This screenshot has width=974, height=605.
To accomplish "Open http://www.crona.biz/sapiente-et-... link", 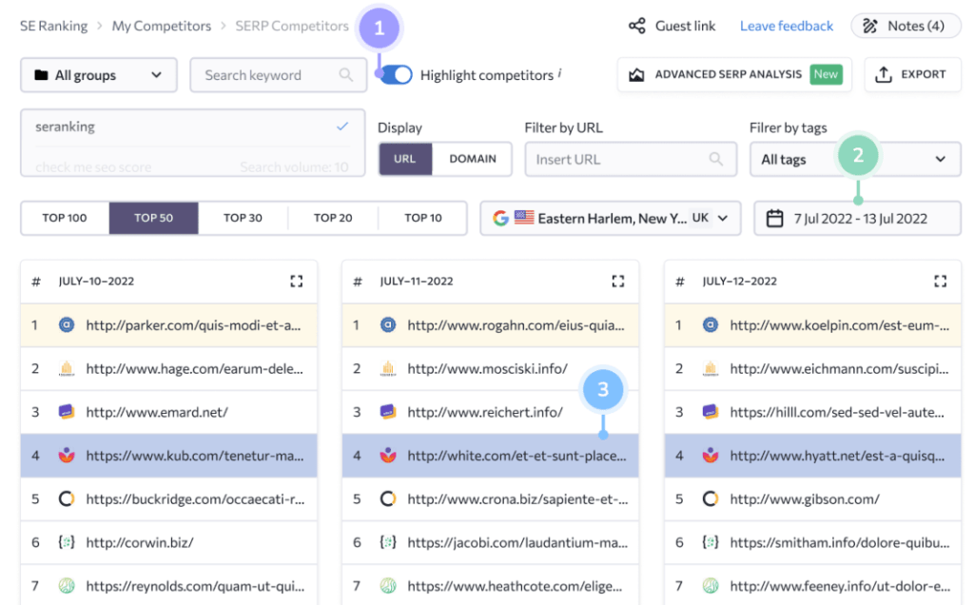I will coord(517,498).
